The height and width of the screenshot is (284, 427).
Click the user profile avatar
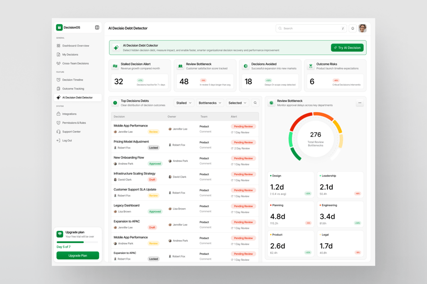pos(362,28)
